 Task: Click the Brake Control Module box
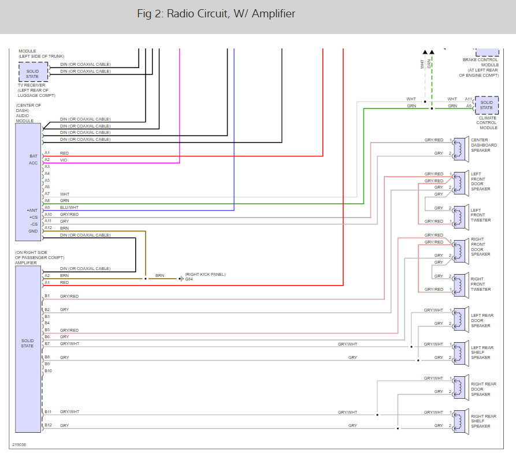click(x=487, y=53)
